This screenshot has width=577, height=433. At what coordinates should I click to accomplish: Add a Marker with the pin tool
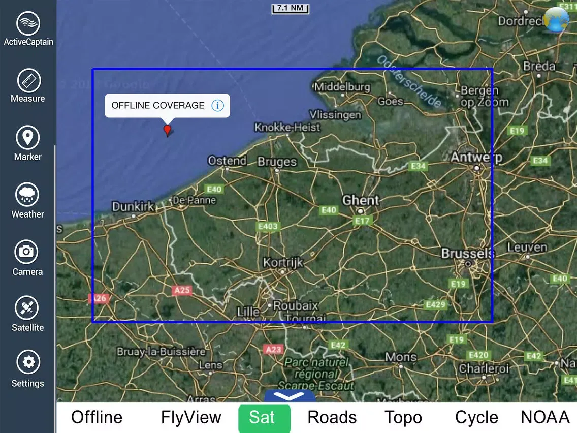(x=28, y=143)
